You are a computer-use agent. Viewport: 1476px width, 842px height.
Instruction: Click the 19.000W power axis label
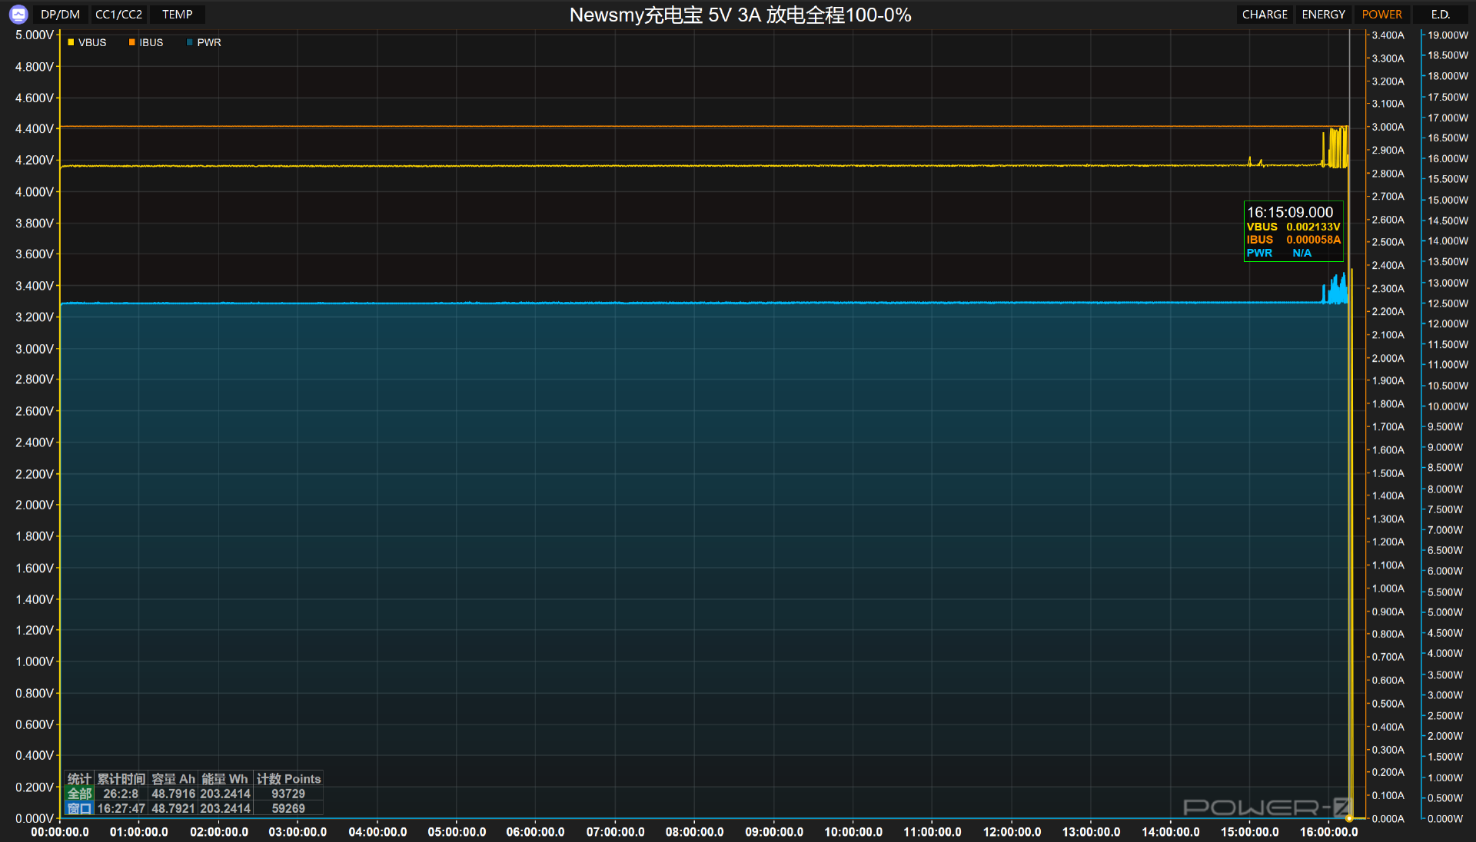(x=1448, y=35)
